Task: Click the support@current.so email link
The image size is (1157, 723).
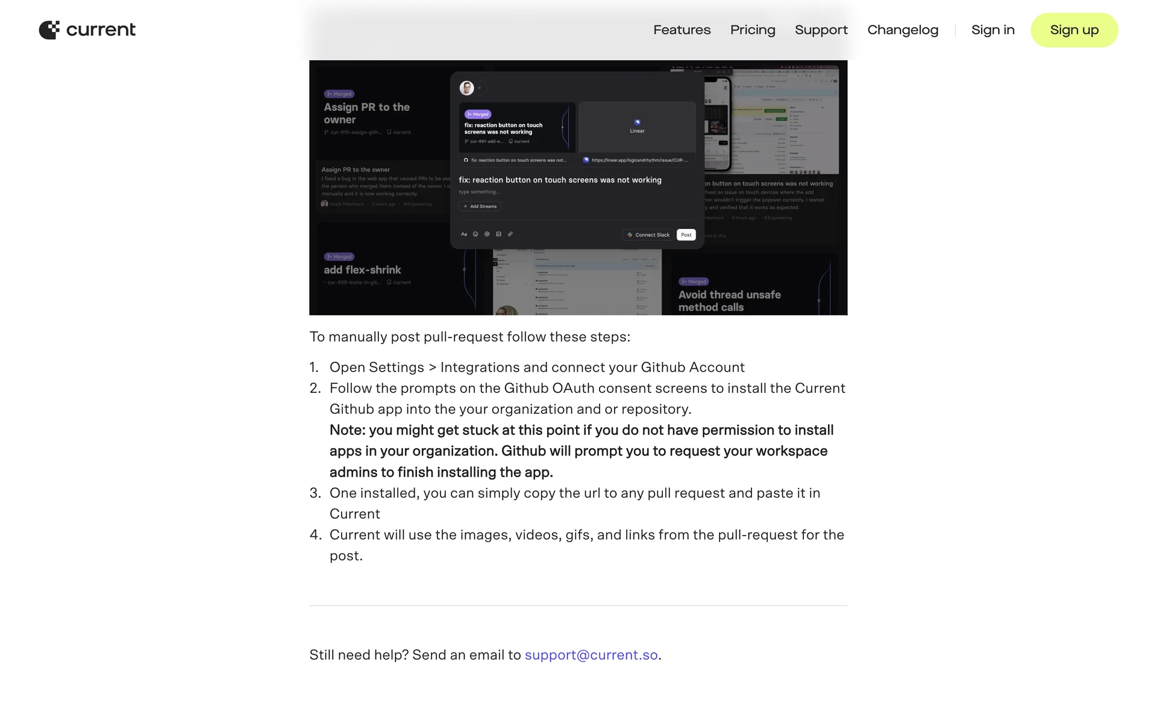Action: point(591,655)
